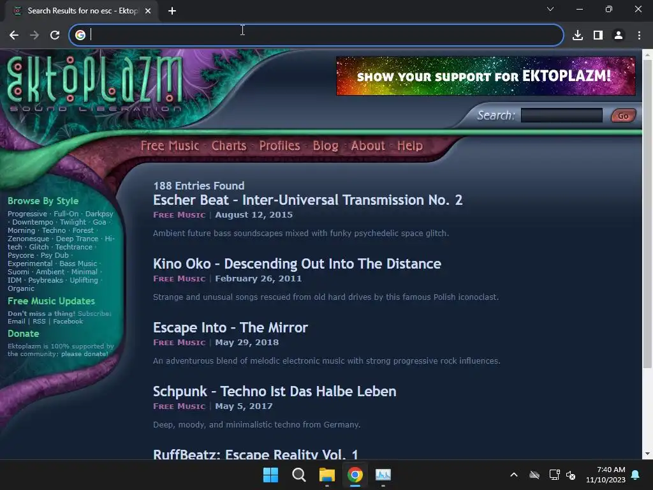This screenshot has width=653, height=490.
Task: Reload the page with the refresh icon
Action: tap(55, 35)
